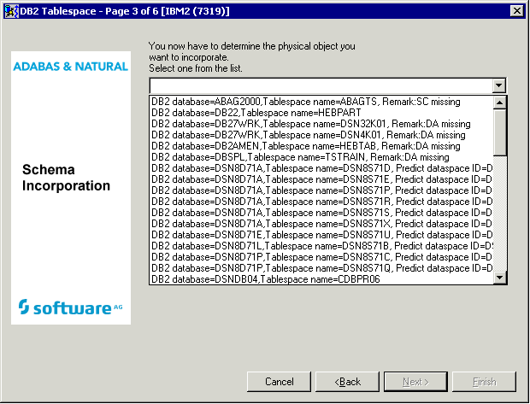Go to previous page with Back button
The height and width of the screenshot is (404, 530).
(347, 381)
